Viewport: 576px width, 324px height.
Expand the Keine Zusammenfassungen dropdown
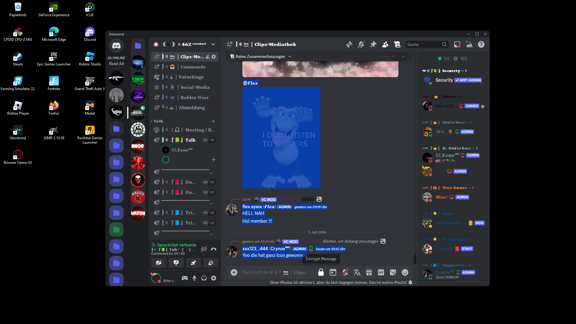click(261, 56)
